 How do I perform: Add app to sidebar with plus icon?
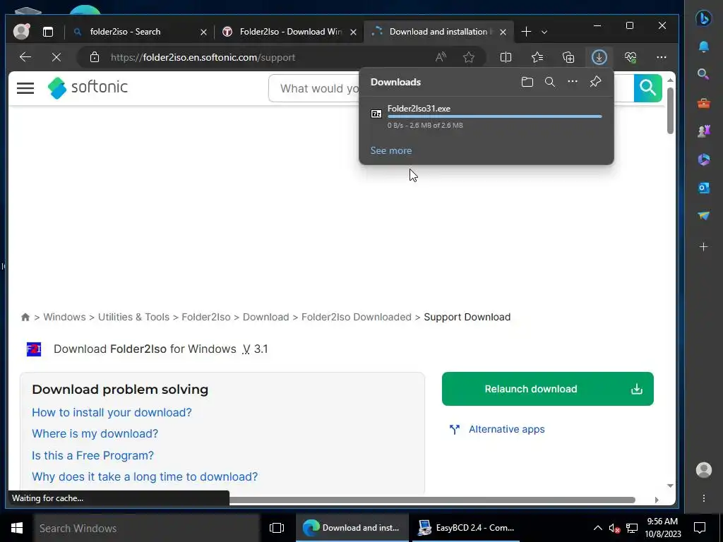coord(704,247)
